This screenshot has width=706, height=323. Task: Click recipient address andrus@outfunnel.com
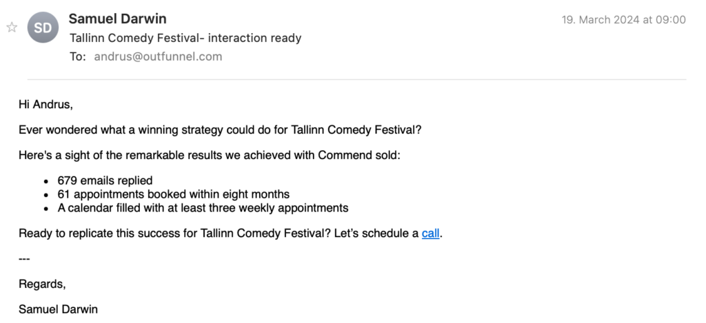click(x=158, y=56)
